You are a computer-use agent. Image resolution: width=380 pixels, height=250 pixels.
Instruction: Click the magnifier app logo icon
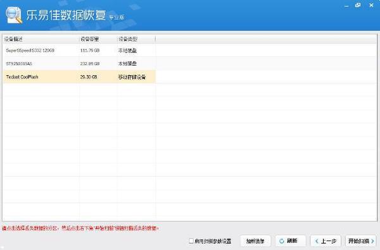click(x=14, y=15)
